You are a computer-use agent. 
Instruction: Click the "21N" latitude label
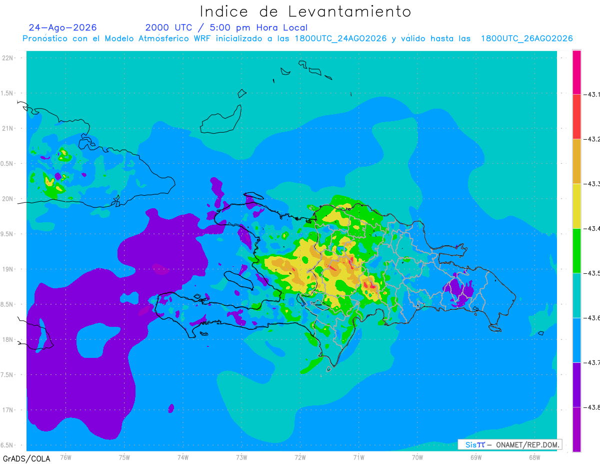click(8, 129)
